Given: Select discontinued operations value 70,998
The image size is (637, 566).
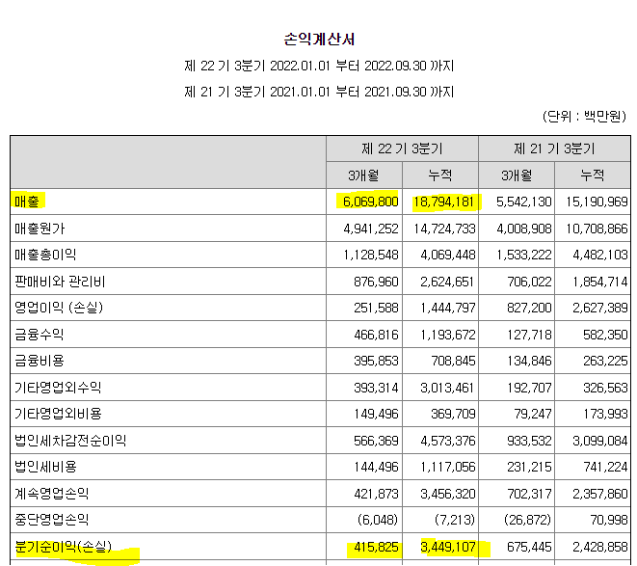Looking at the screenshot, I should (x=608, y=520).
